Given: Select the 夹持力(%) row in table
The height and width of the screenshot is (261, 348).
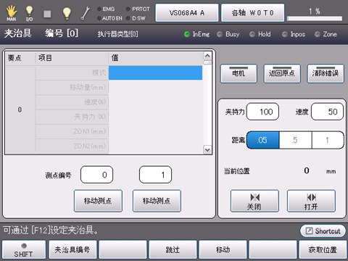Looking at the screenshot, I should pyautogui.click(x=119, y=117).
